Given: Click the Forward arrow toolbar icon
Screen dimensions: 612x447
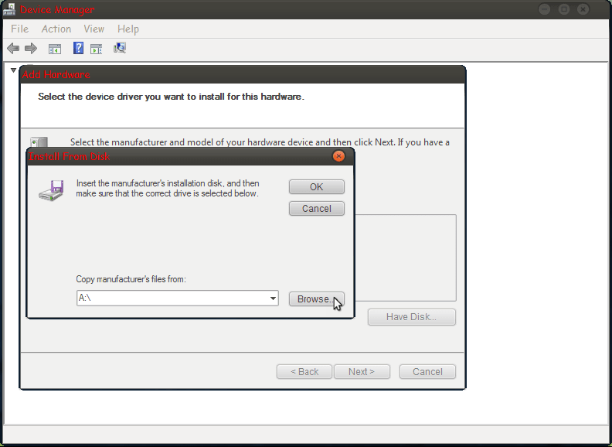Looking at the screenshot, I should tap(31, 49).
